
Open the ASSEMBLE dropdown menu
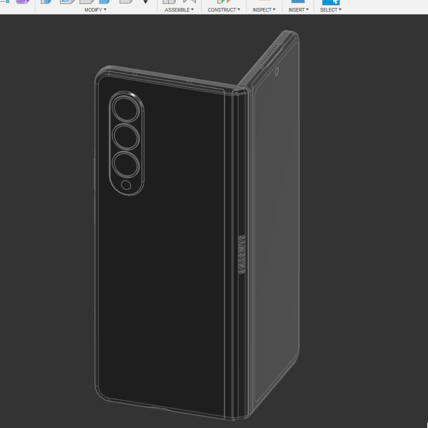click(179, 10)
